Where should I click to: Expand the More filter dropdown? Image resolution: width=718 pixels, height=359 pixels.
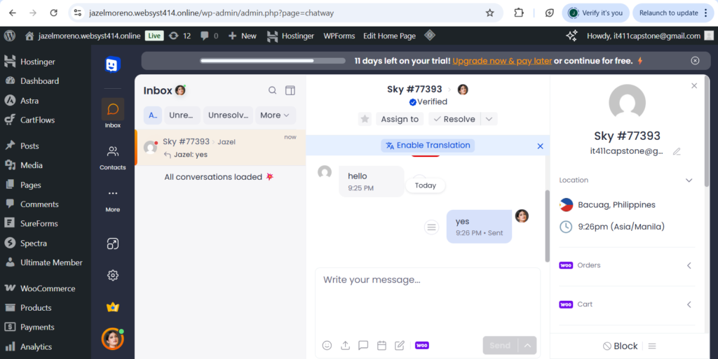275,115
